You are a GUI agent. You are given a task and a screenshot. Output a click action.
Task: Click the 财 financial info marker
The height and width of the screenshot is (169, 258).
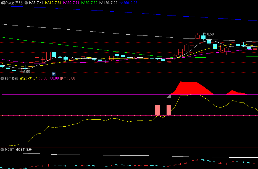(x=54, y=74)
